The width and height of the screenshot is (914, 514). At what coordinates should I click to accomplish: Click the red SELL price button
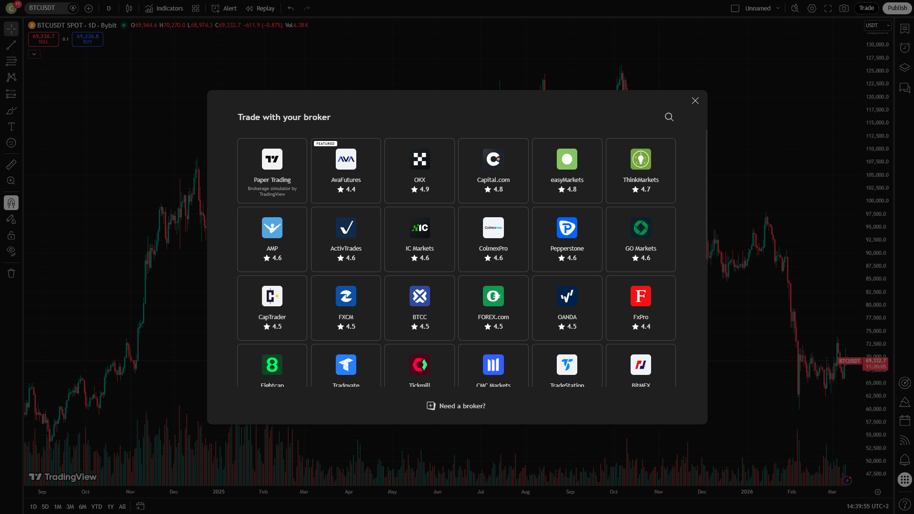coord(43,39)
